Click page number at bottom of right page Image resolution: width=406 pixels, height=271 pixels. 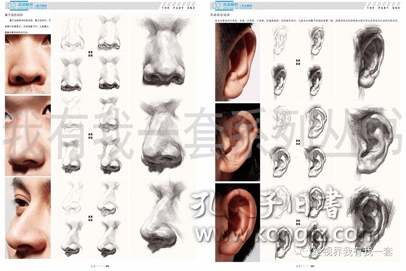[x=312, y=266]
